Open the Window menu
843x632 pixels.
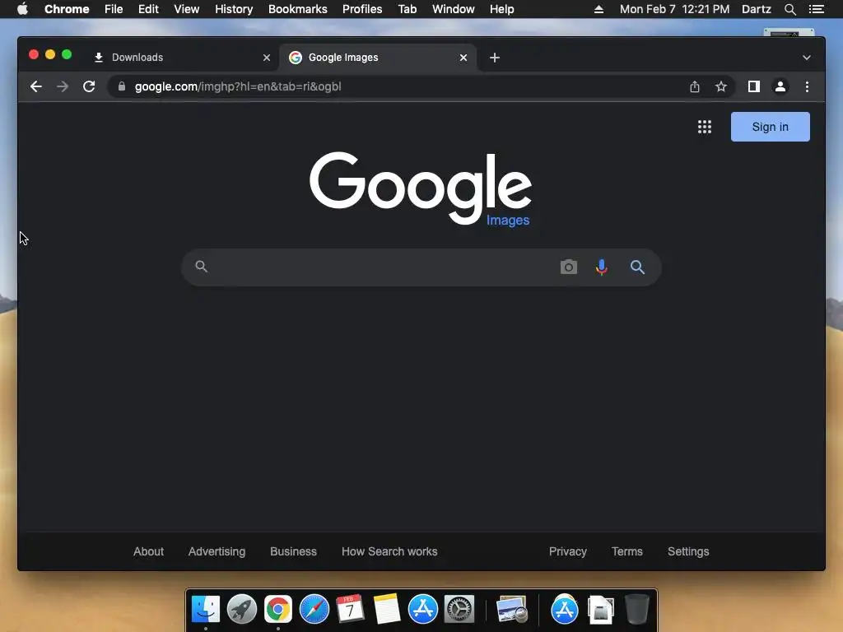454,9
